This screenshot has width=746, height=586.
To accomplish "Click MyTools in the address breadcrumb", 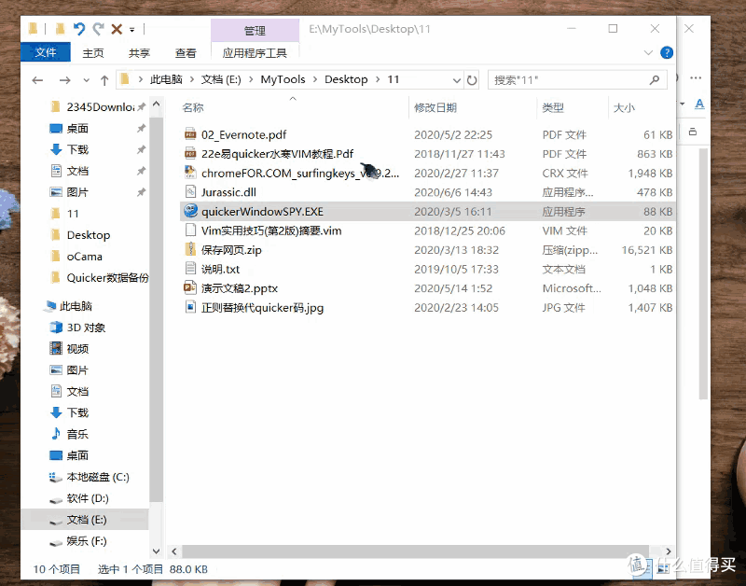I will tap(283, 79).
